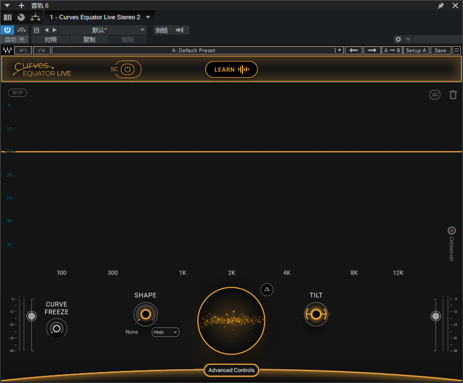Open the channel editor bars icon
This screenshot has width=463, height=383.
pyautogui.click(x=8, y=17)
